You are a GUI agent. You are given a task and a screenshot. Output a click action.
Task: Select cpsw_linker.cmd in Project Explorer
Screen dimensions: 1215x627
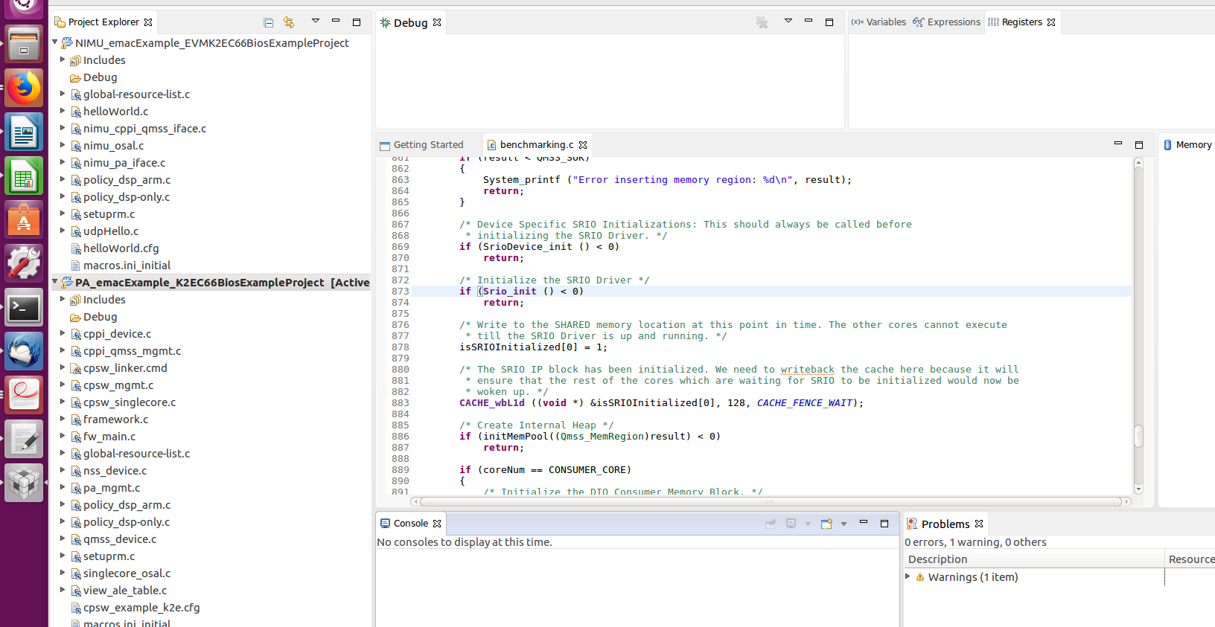click(x=125, y=368)
